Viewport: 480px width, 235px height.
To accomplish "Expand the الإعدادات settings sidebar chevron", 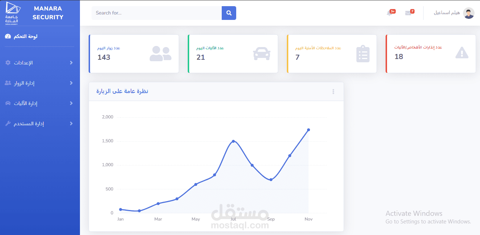I will click(x=71, y=63).
